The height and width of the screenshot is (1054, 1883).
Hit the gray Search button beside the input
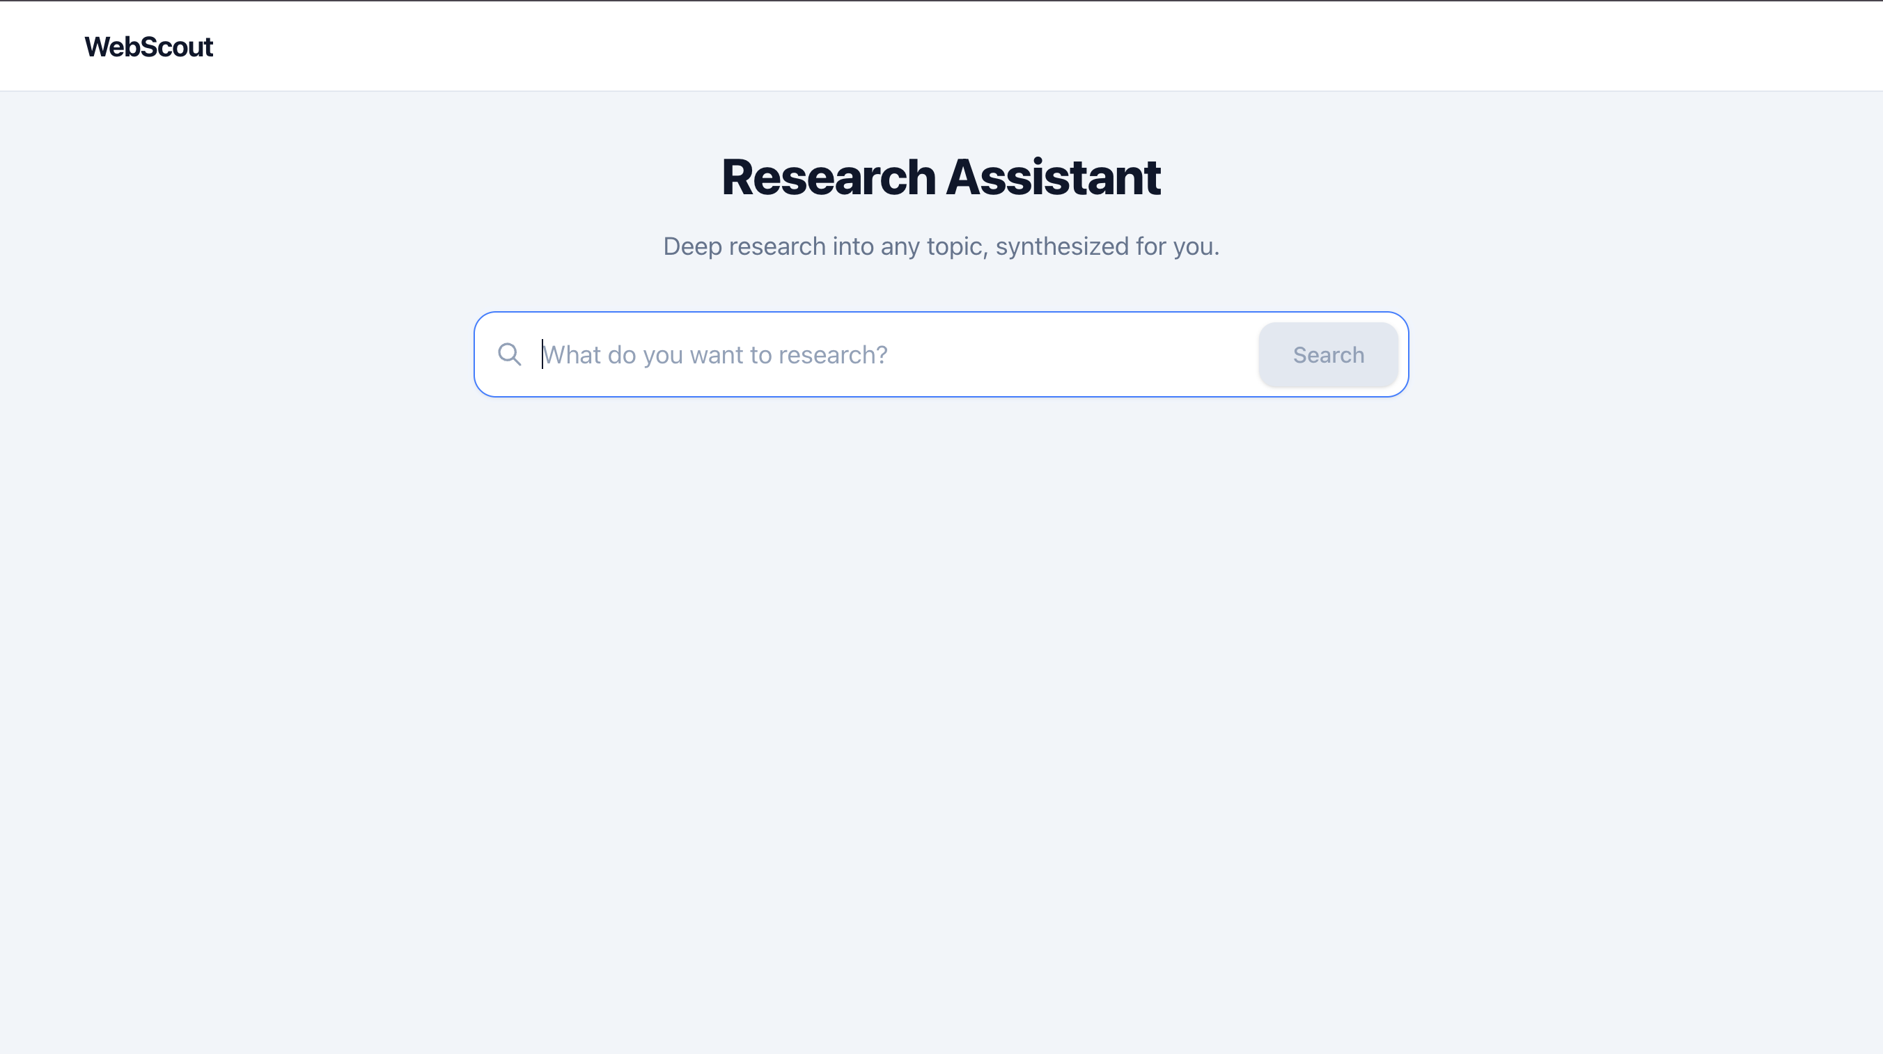(x=1328, y=354)
